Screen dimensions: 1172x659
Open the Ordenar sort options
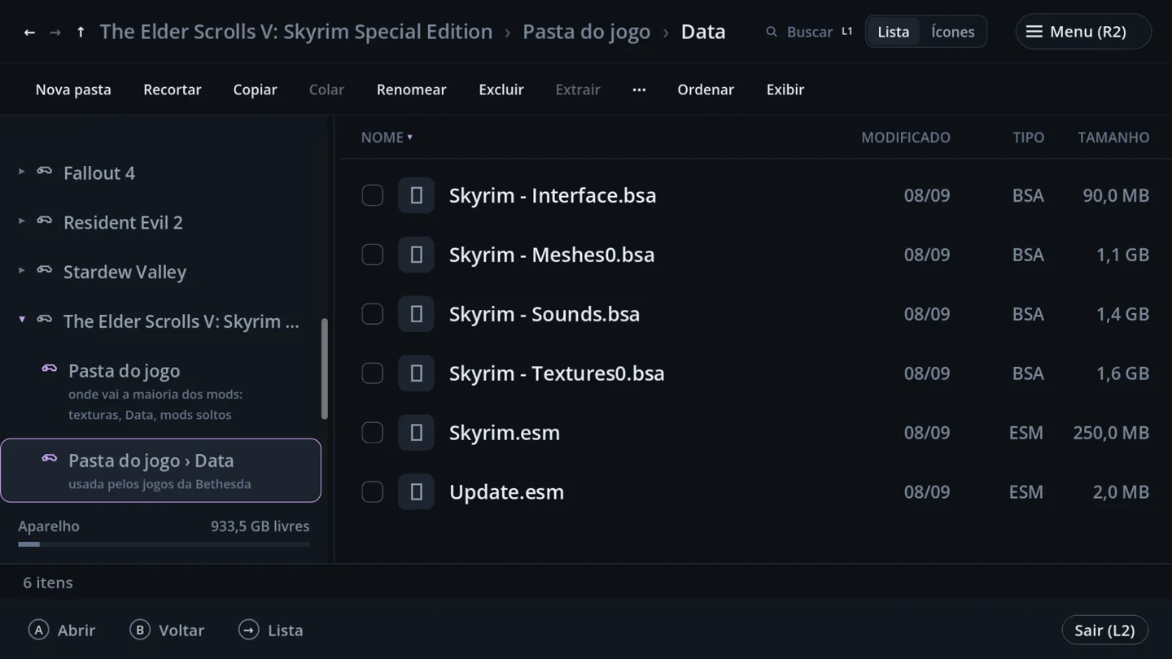click(x=706, y=89)
